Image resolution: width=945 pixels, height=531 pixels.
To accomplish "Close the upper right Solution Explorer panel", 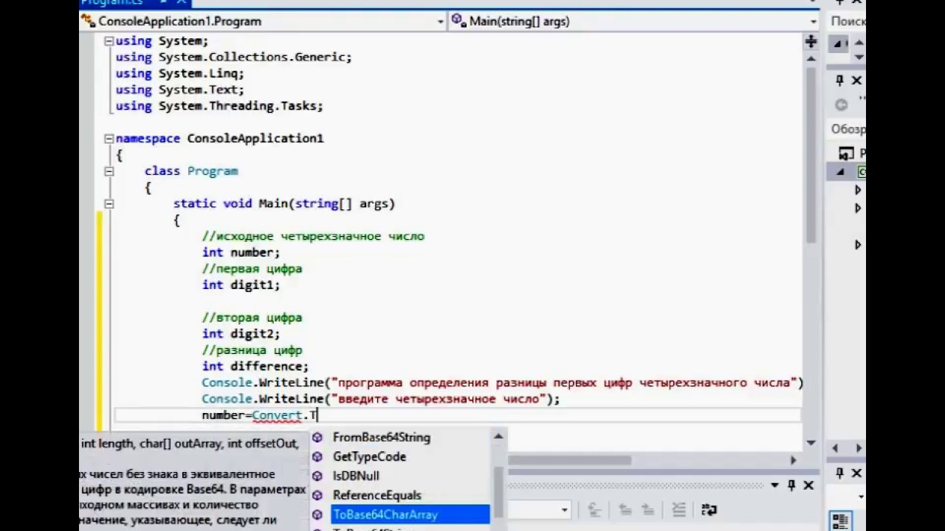I will pyautogui.click(x=857, y=80).
